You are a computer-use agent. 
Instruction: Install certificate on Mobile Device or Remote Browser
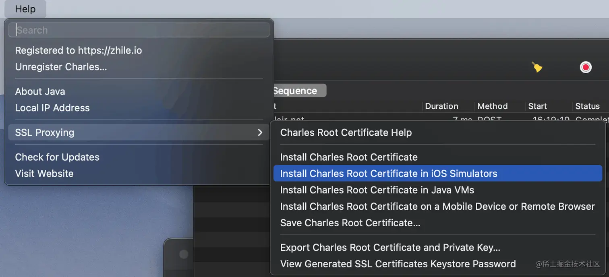click(x=438, y=207)
